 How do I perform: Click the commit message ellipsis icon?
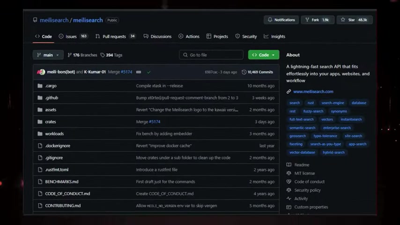pos(139,72)
